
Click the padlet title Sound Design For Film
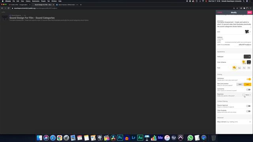(32, 18)
